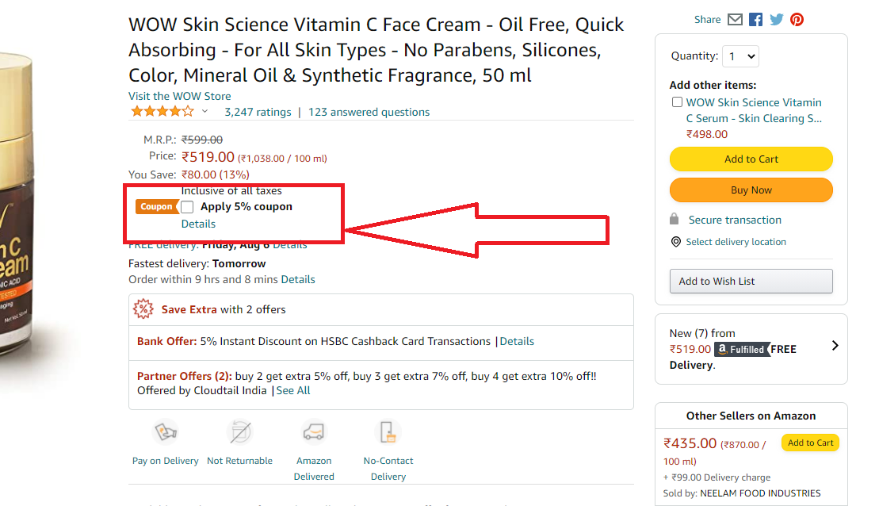Screen dimensions: 879x506
Task: Share product on Twitter icon
Action: [777, 20]
